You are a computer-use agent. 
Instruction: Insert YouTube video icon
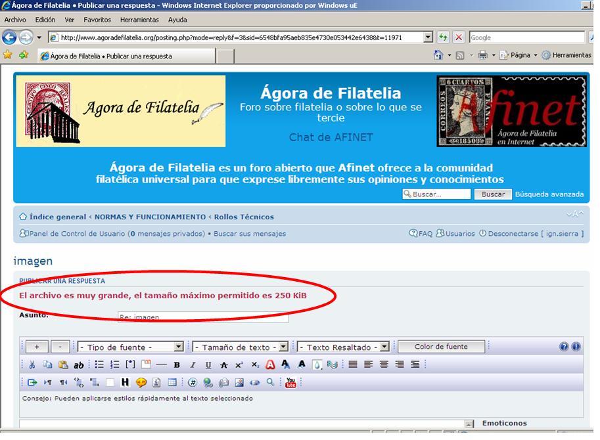[291, 382]
